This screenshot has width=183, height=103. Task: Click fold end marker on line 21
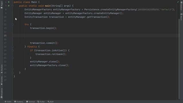[13, 58]
